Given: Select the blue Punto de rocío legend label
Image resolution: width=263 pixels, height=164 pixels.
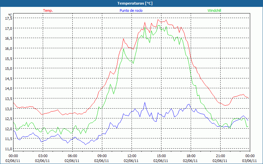Looking at the screenshot, I should pos(131,10).
